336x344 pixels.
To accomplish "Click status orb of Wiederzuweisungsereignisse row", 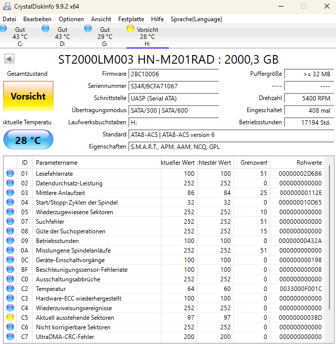I will [10, 308].
